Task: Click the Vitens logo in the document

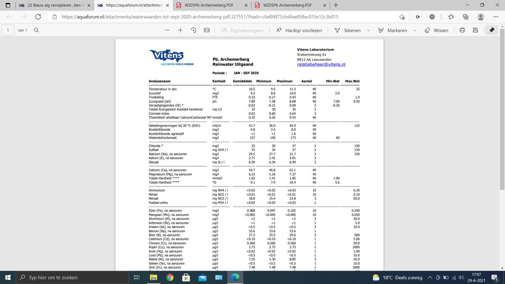Action: pyautogui.click(x=172, y=56)
